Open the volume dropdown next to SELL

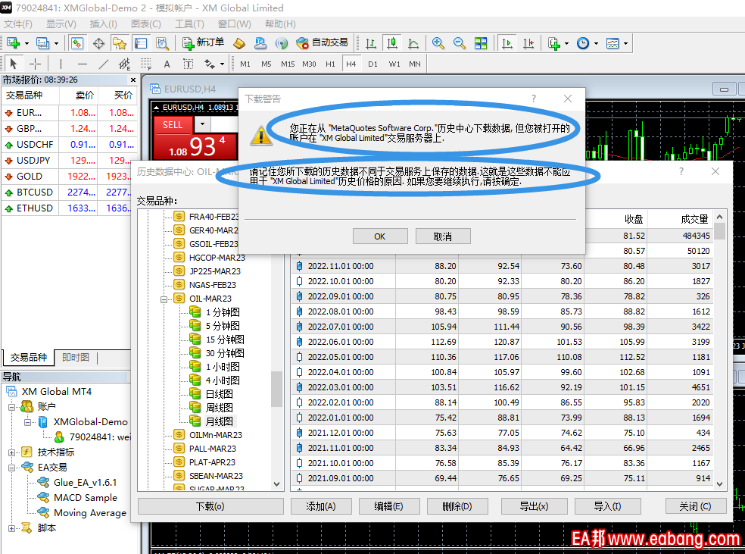tap(202, 124)
